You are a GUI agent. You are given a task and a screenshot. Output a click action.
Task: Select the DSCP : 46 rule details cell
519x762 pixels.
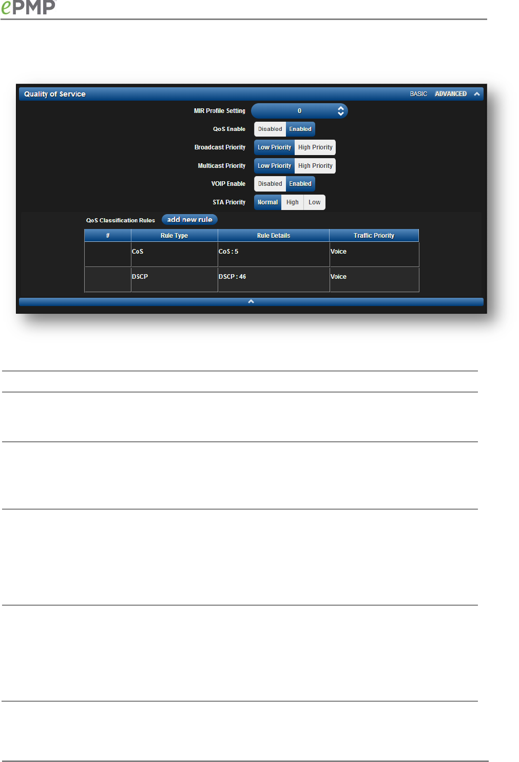point(274,279)
